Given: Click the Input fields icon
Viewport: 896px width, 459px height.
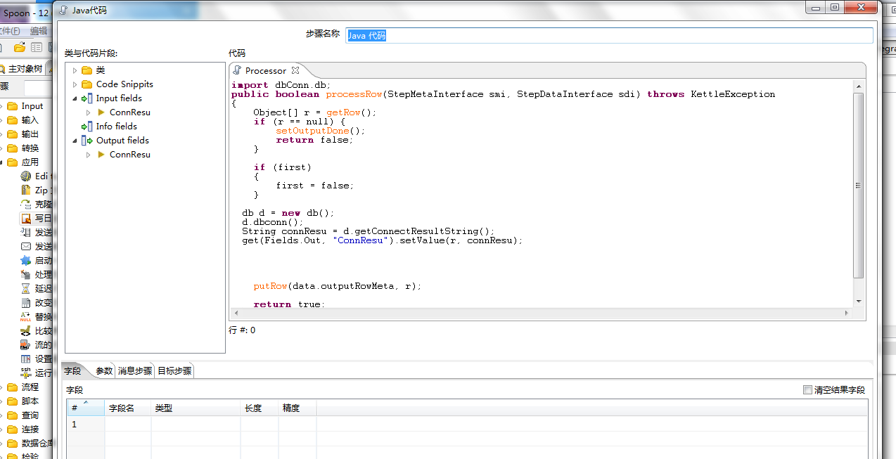Looking at the screenshot, I should (x=87, y=98).
